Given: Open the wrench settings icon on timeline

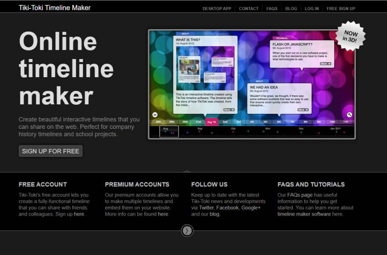Looking at the screenshot, I should point(349,115).
